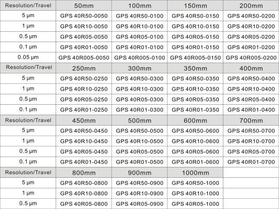Click the 150mm travel header
279x209 pixels.
coord(195,6)
